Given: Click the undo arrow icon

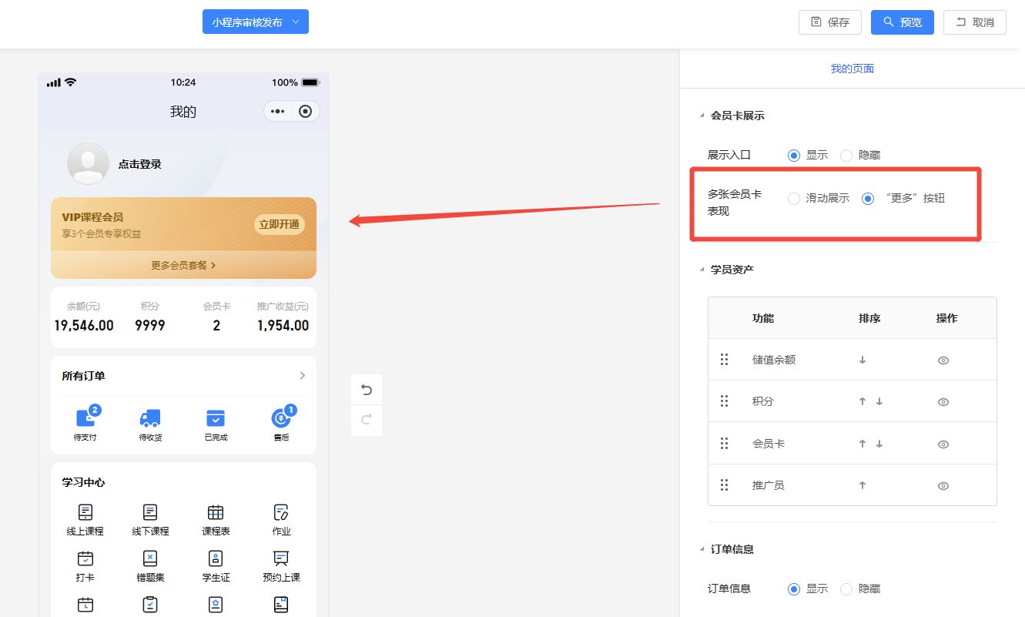Looking at the screenshot, I should (367, 391).
